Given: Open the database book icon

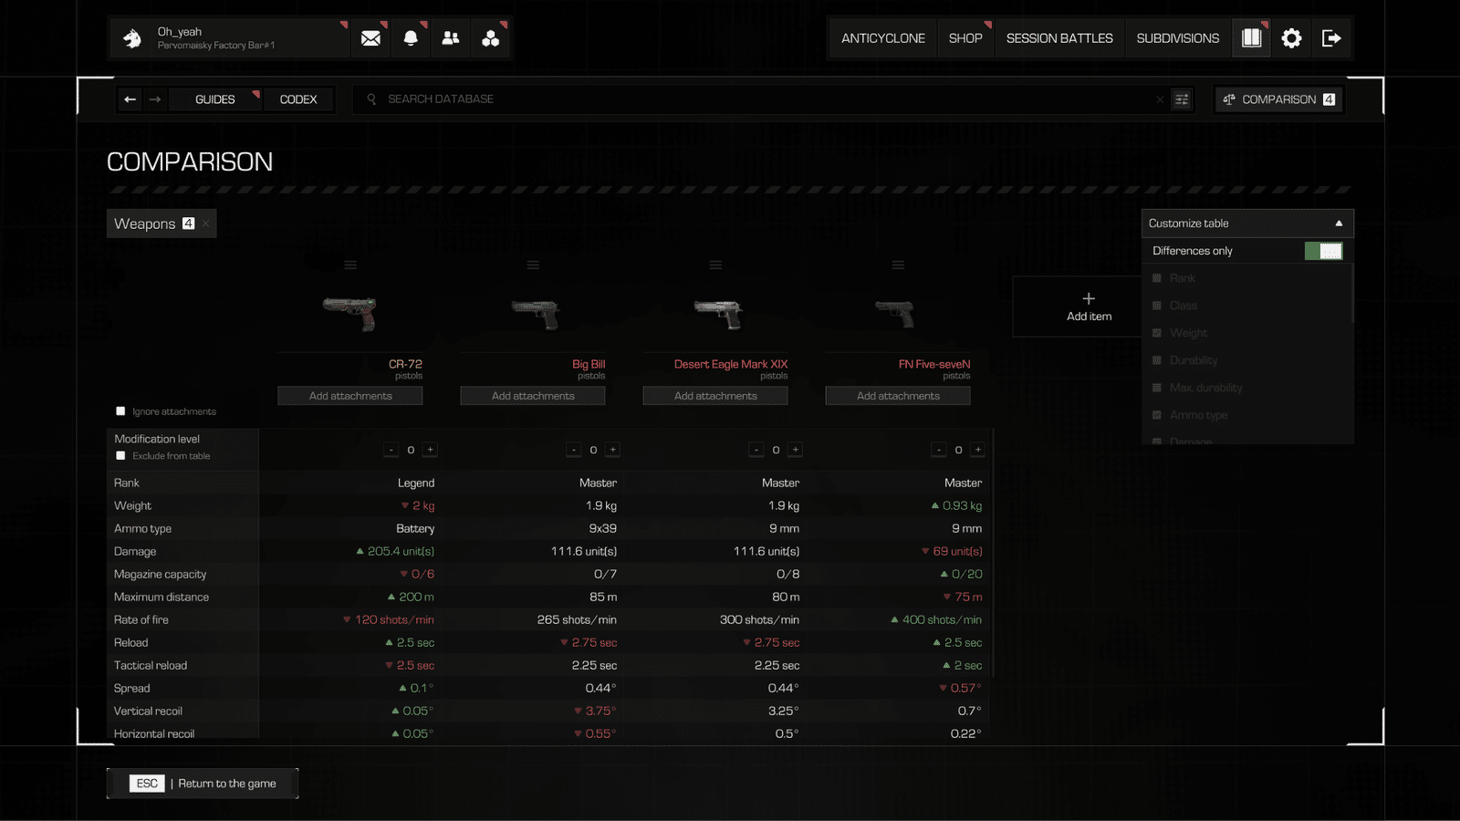Looking at the screenshot, I should [1251, 38].
